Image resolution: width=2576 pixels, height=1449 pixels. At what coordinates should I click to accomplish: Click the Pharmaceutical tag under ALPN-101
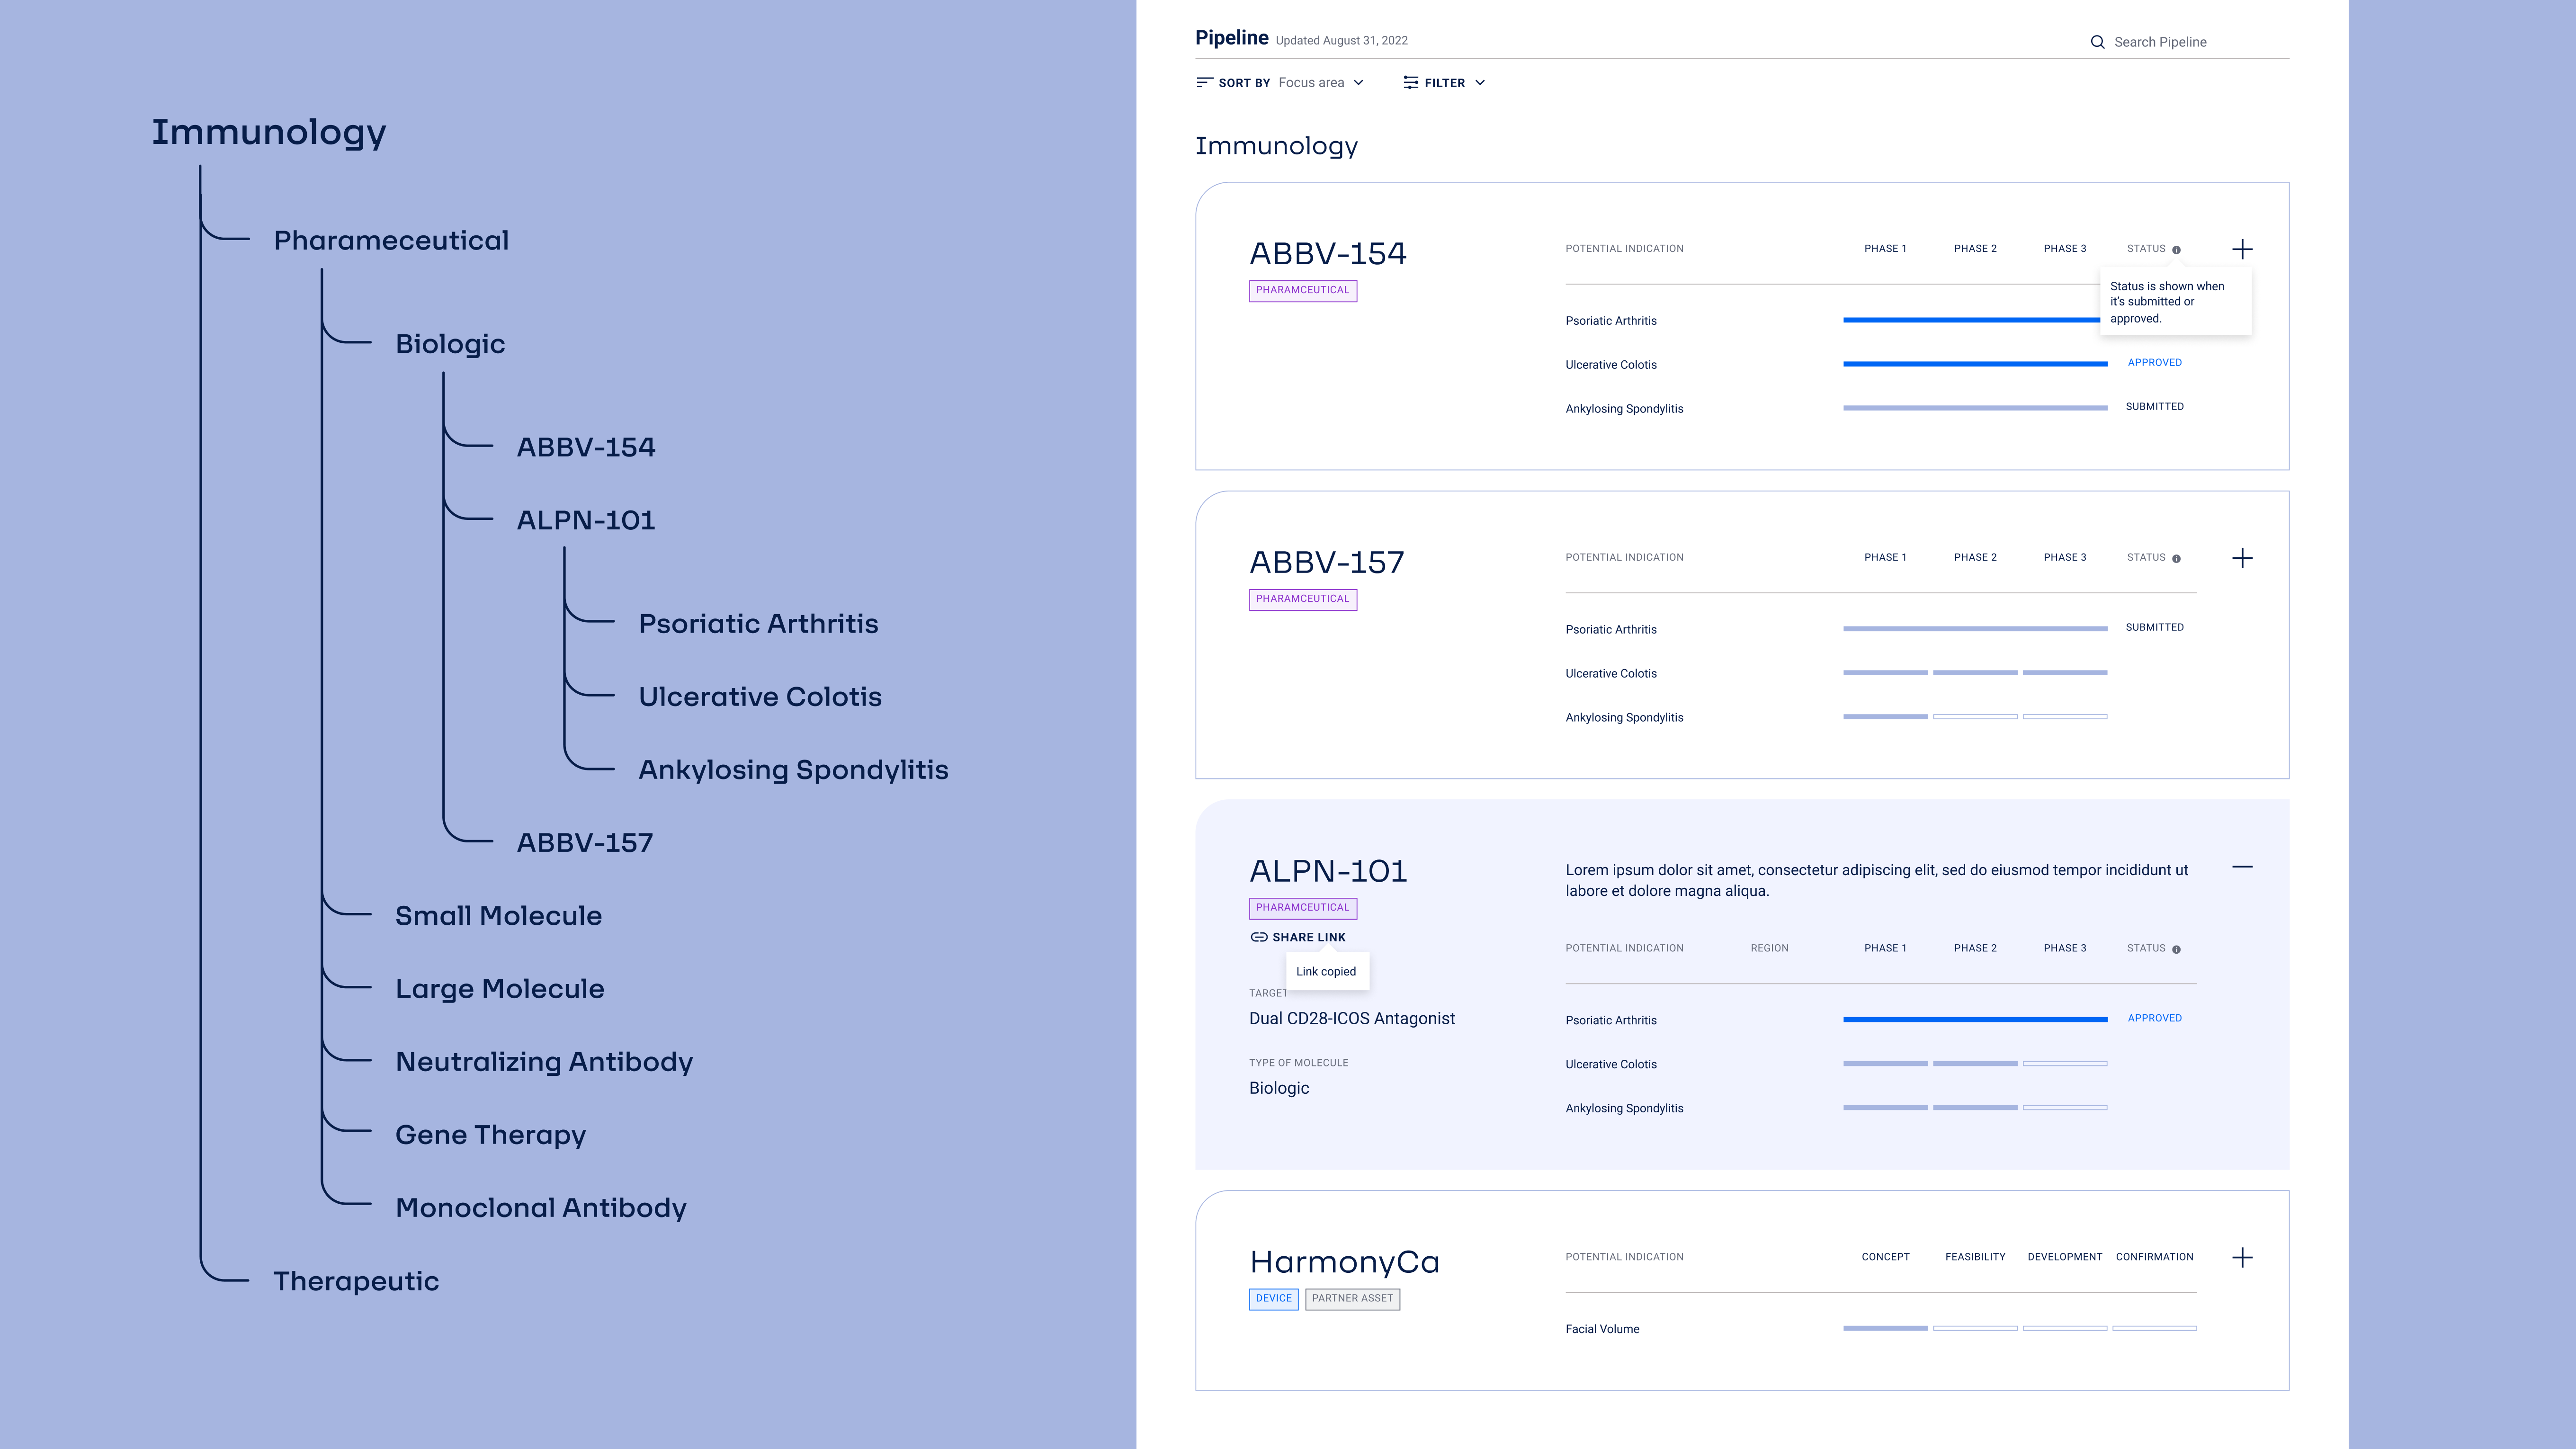coord(1302,909)
